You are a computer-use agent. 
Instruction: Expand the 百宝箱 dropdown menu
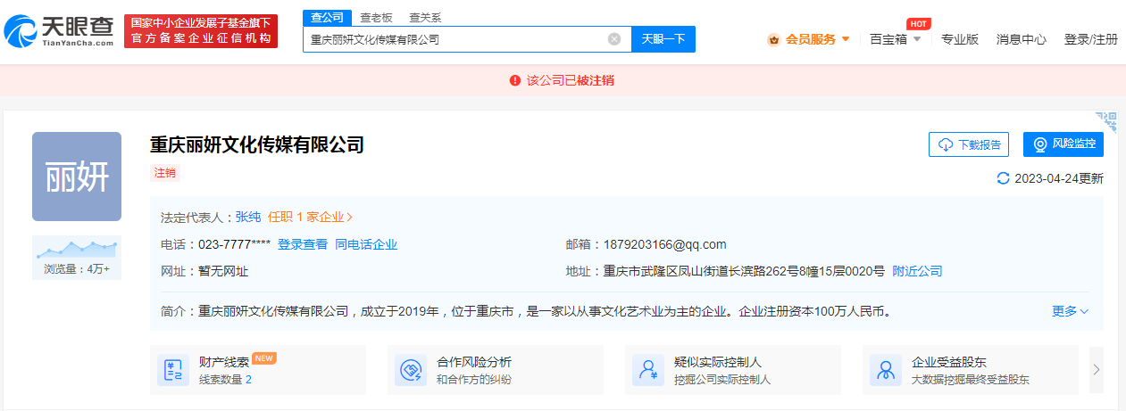click(895, 39)
